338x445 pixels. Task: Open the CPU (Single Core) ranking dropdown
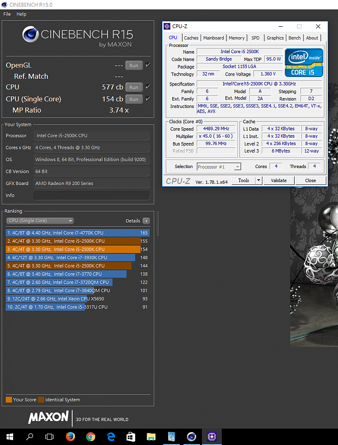coord(40,221)
